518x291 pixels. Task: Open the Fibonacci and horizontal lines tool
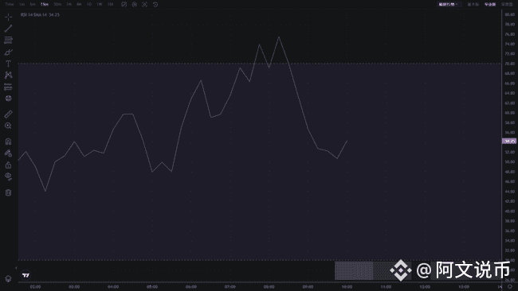click(x=8, y=41)
